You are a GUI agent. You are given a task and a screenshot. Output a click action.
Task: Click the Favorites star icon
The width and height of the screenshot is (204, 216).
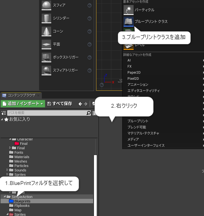click(x=6, y=119)
